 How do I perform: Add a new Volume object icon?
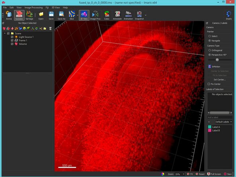tap(4, 28)
